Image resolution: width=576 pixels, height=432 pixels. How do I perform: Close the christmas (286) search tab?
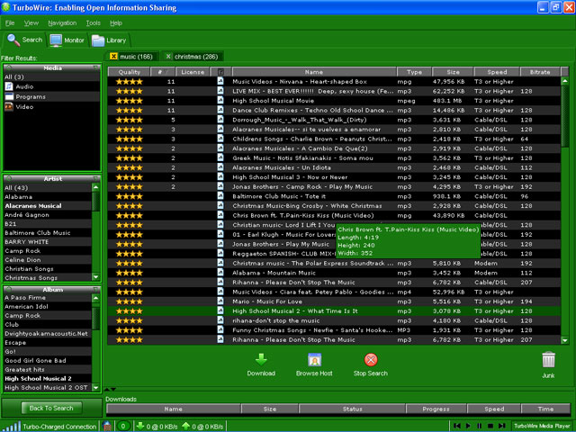[169, 57]
